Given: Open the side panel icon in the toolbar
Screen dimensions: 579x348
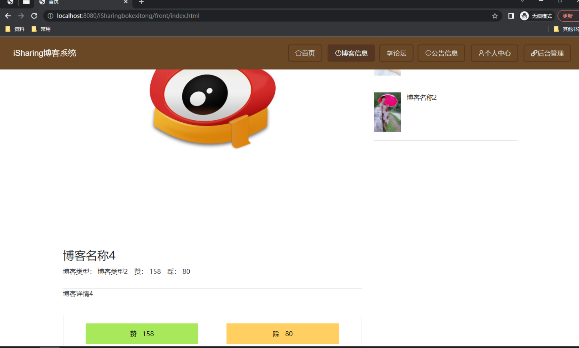Looking at the screenshot, I should click(511, 16).
